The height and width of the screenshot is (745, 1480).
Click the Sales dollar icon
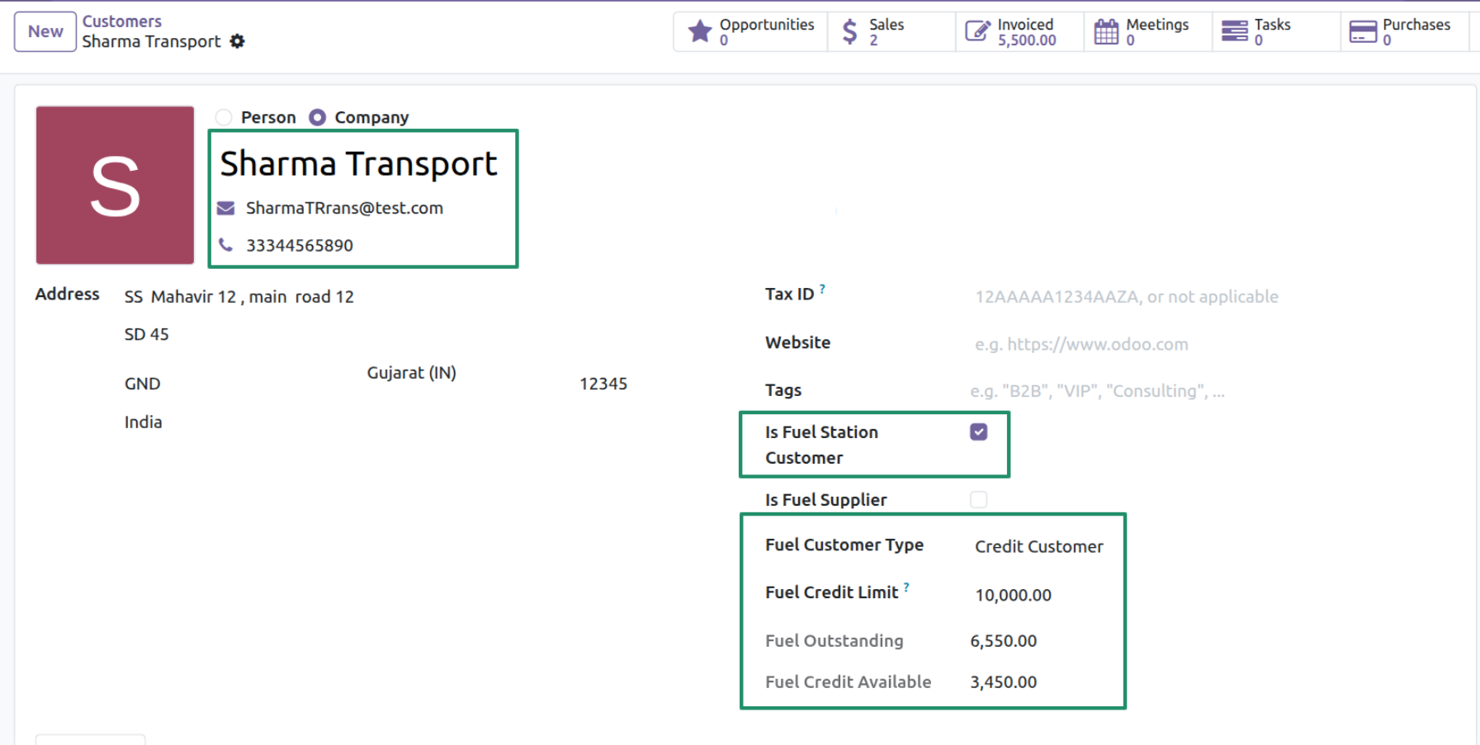tap(850, 31)
